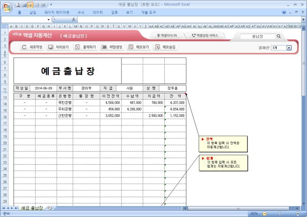Switch to 페이지 레이아웃 tab
Screen dimensions: 307x217
(57, 13)
